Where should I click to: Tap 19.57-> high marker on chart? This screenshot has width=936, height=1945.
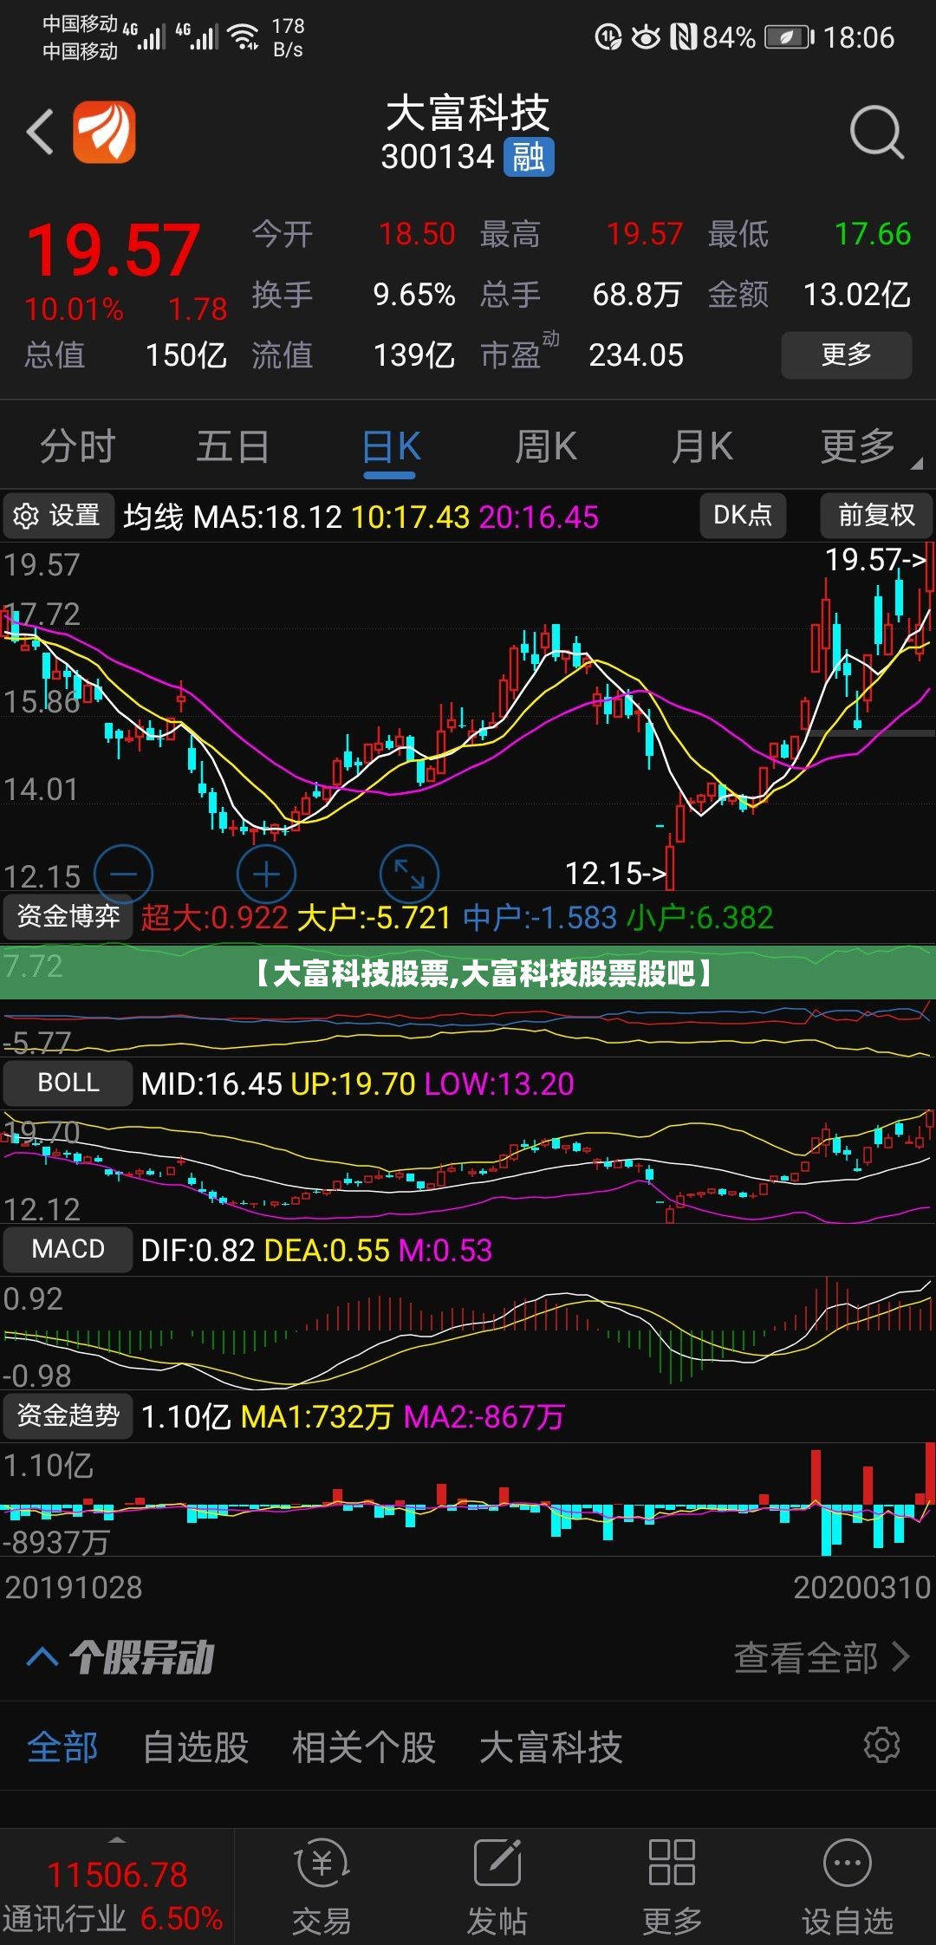875,560
